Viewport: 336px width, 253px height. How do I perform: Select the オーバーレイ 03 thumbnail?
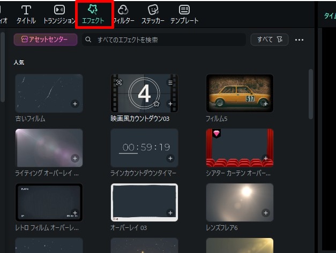pyautogui.click(x=144, y=202)
